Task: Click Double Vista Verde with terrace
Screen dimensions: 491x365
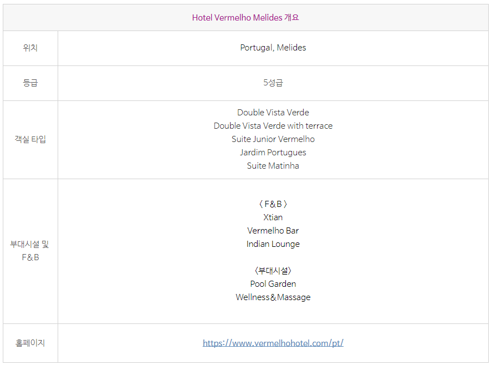Action: click(x=273, y=126)
